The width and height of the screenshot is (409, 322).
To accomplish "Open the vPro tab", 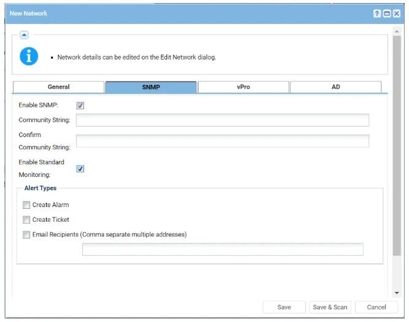I will pos(243,87).
